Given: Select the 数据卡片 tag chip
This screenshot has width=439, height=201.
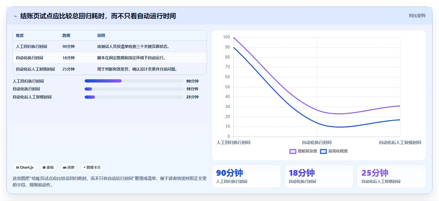Looking at the screenshot, I should pos(92,167).
